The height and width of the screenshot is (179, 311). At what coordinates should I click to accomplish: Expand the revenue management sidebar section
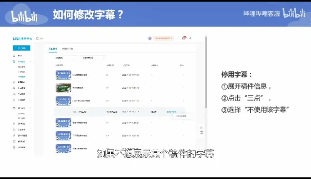[30, 100]
